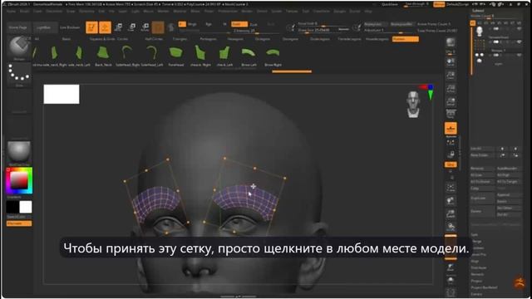The image size is (532, 299).
Task: Expand the Extract section
Action: coord(476,294)
